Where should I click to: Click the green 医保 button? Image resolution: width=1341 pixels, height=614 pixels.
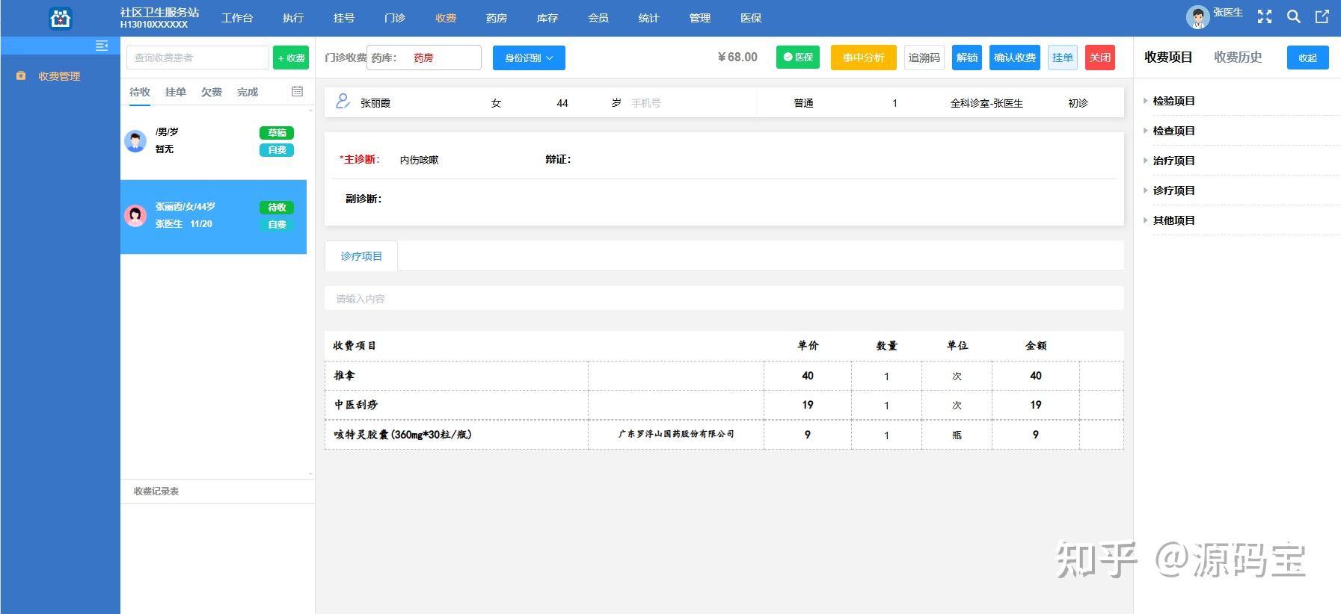798,57
